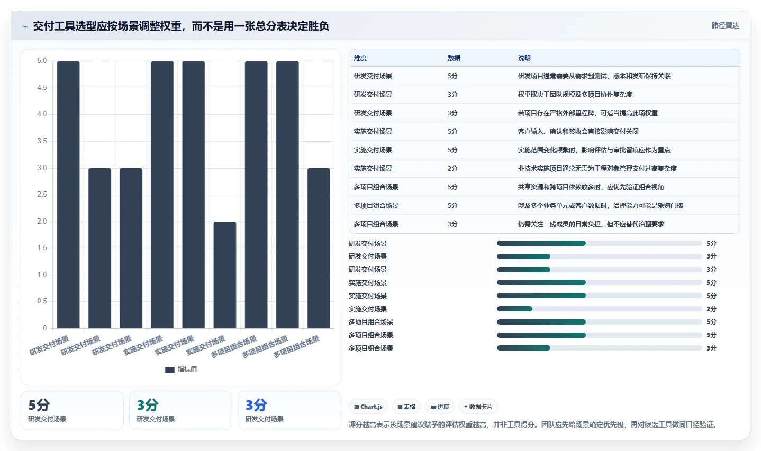This screenshot has height=451, width=761.
Task: Select the row 涉及多个业务单元或客户数据时,治理能力可能是采购门槛
Action: (545, 206)
